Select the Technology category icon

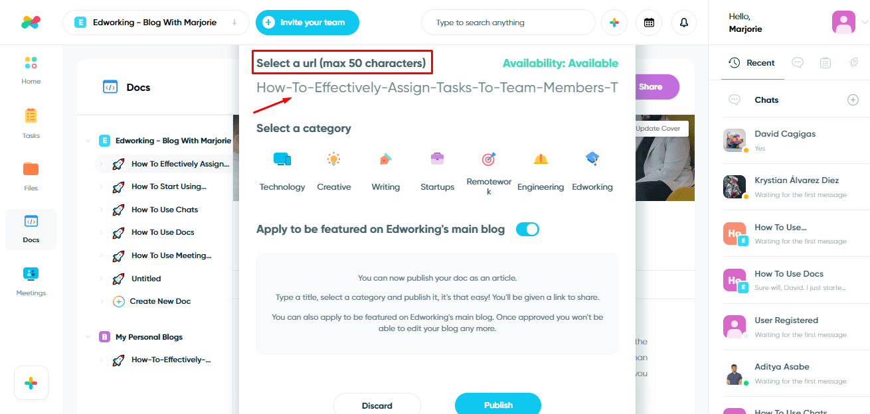click(x=282, y=159)
